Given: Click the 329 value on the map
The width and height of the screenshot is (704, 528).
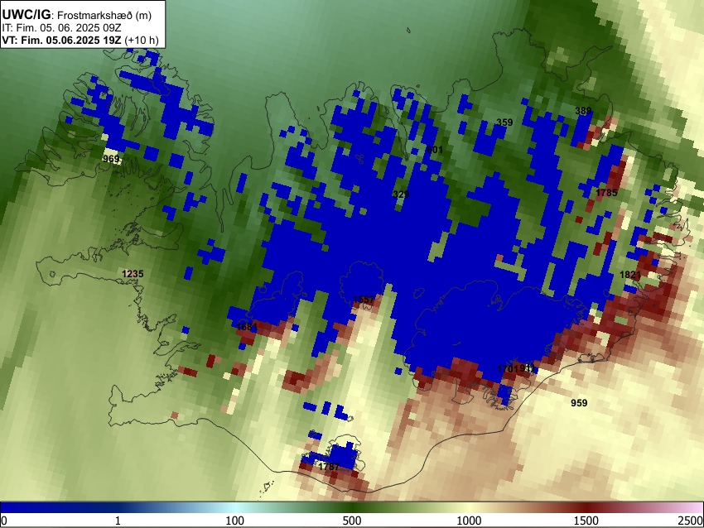Looking at the screenshot, I should 401,194.
